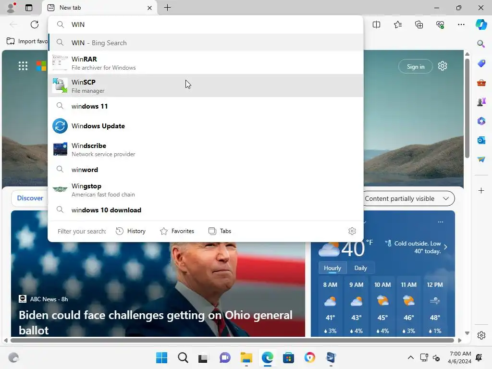Open Cold outside weather alert arrow
The height and width of the screenshot is (369, 492).
coord(445,247)
